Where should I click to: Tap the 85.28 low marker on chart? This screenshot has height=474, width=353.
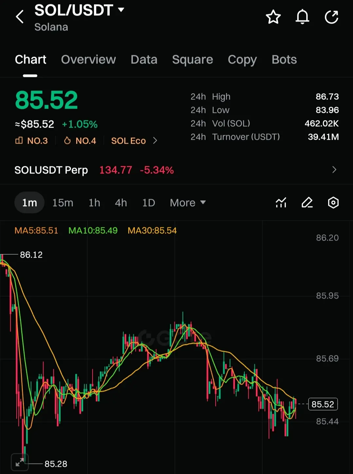[56, 464]
